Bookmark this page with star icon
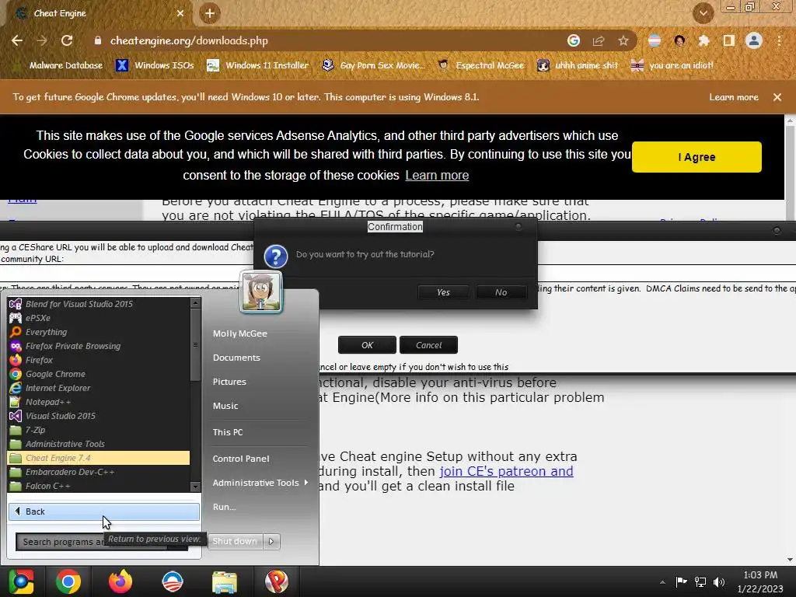This screenshot has width=796, height=597. pyautogui.click(x=623, y=40)
